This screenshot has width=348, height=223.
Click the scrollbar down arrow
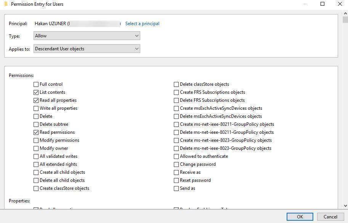(345, 205)
